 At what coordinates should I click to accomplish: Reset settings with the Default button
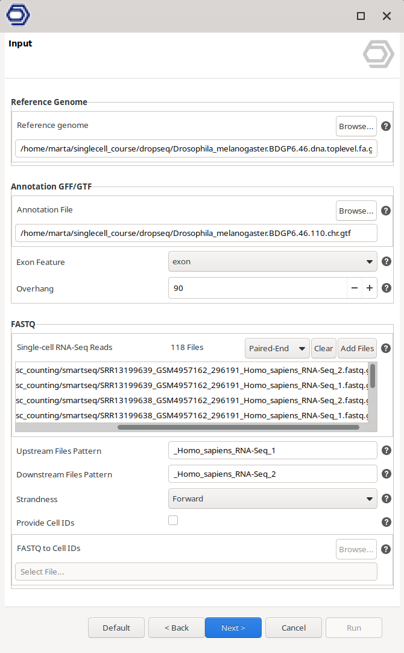click(116, 628)
